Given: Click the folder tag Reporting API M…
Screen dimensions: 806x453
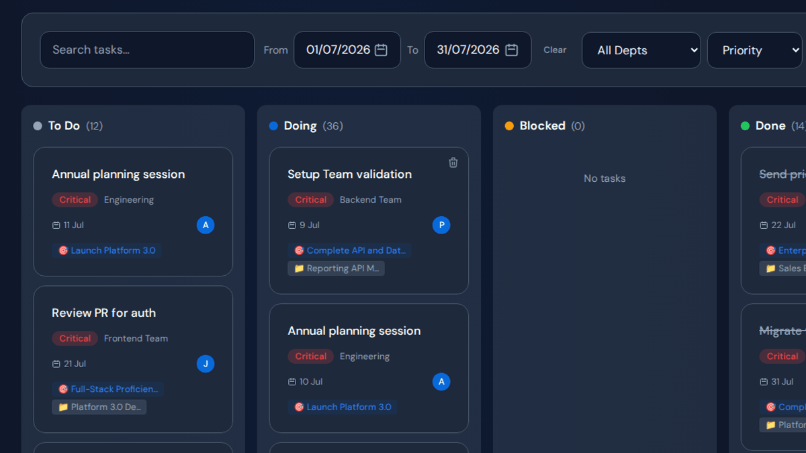Looking at the screenshot, I should pos(337,268).
